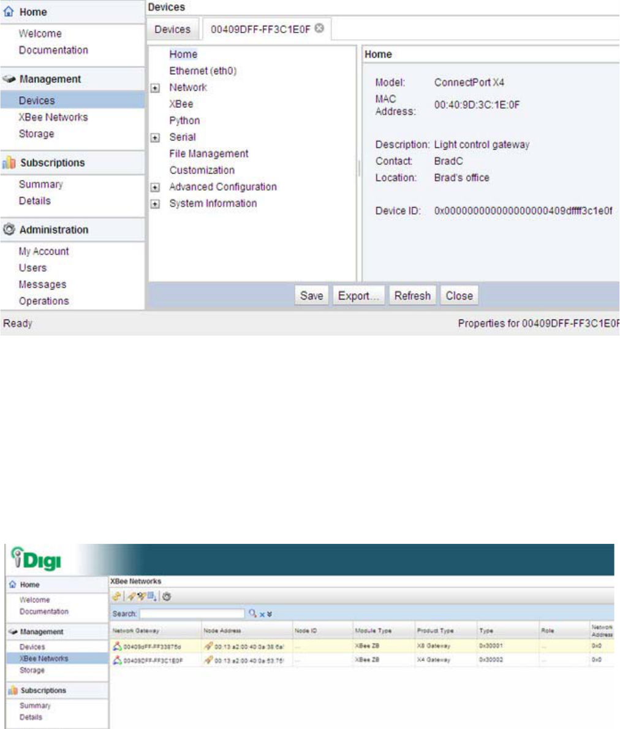Viewport: 620px width, 729px height.
Task: Click node icon beside address ending 53:76
Action: click(x=208, y=660)
